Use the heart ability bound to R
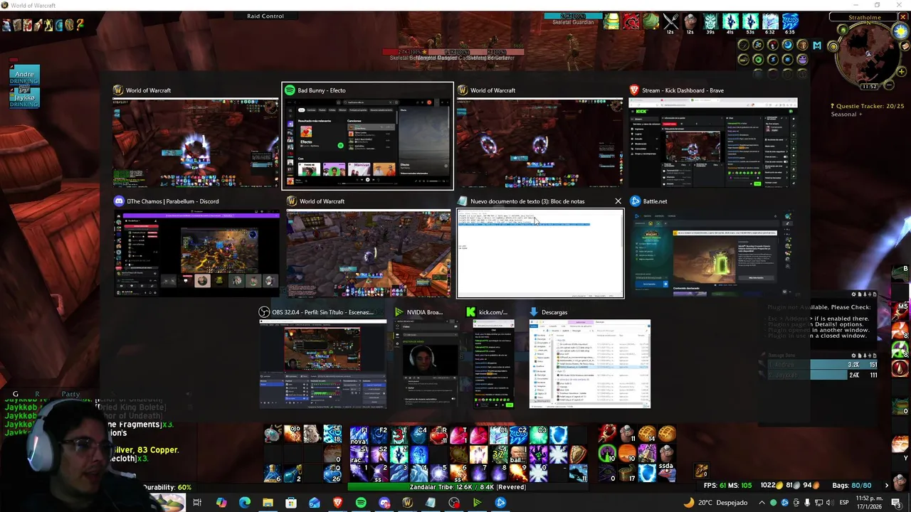The image size is (911, 512). click(x=439, y=434)
